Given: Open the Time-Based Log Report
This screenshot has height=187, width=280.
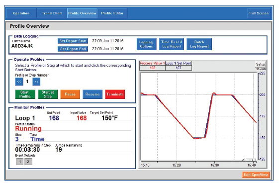Looking at the screenshot, I should 172,44.
